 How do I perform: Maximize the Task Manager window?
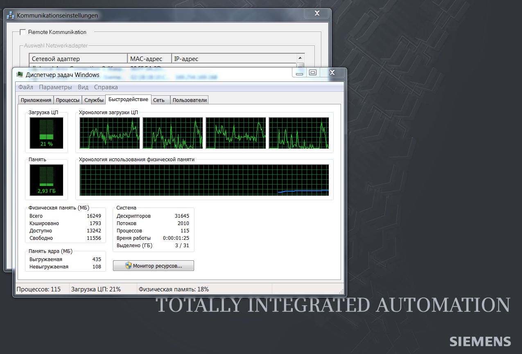(x=313, y=72)
